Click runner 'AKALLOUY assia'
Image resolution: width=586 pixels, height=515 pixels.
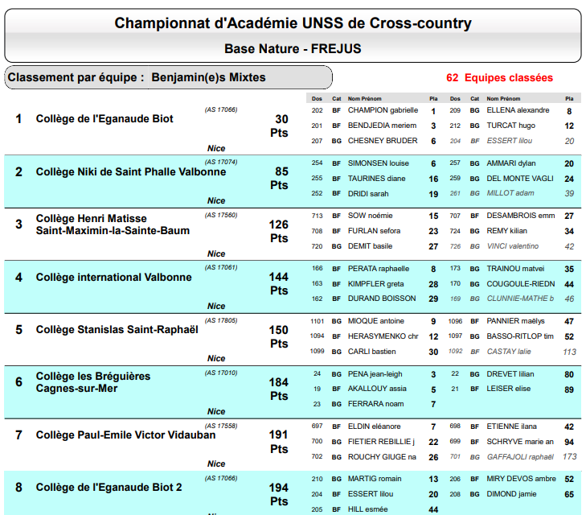point(377,389)
